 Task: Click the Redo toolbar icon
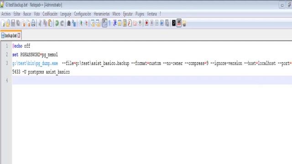coord(62,23)
